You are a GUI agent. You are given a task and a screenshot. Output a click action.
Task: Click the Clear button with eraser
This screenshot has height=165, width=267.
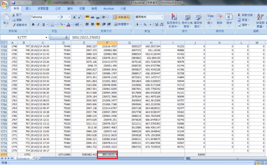[244, 25]
